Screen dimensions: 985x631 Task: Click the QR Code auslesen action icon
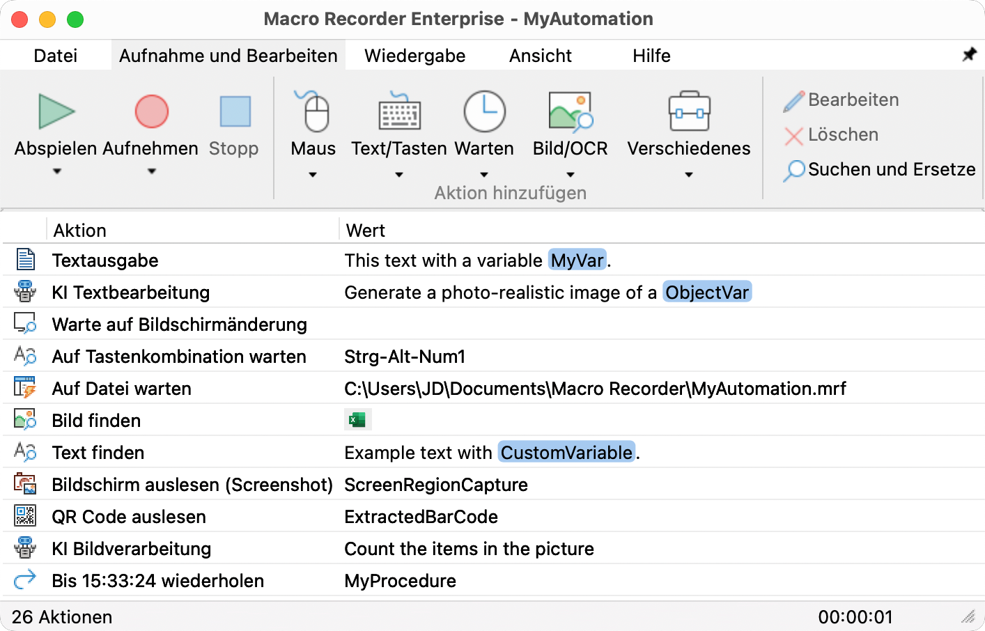click(x=25, y=517)
